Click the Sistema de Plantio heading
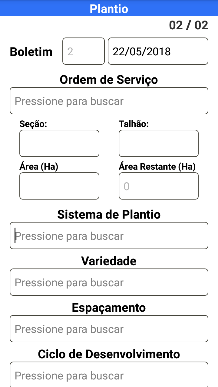The width and height of the screenshot is (218, 387). [x=109, y=215]
